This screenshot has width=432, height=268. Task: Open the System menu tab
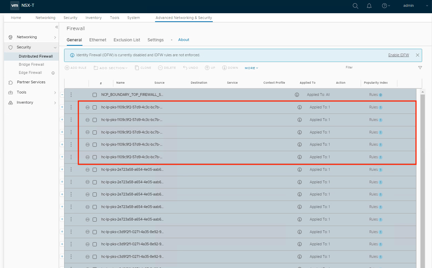(x=133, y=18)
